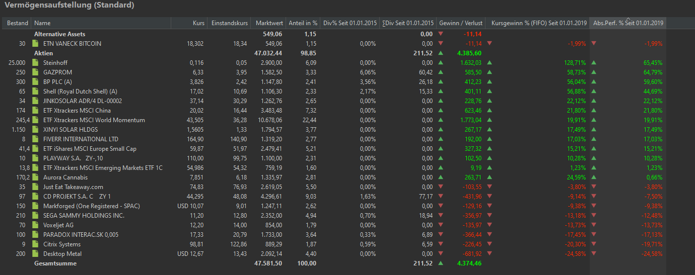Click Abs.Perf. % Seit 01.01.2019 sorted header

click(x=628, y=23)
